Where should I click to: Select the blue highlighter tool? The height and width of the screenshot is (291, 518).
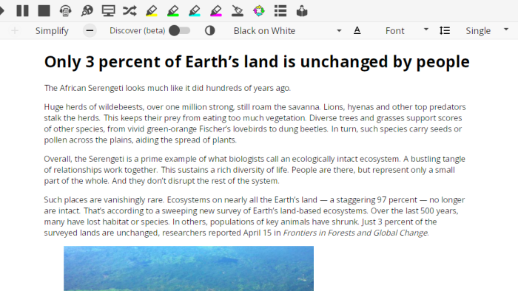[x=194, y=11]
